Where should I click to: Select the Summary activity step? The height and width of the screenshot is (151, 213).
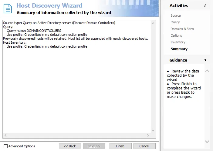click(179, 49)
